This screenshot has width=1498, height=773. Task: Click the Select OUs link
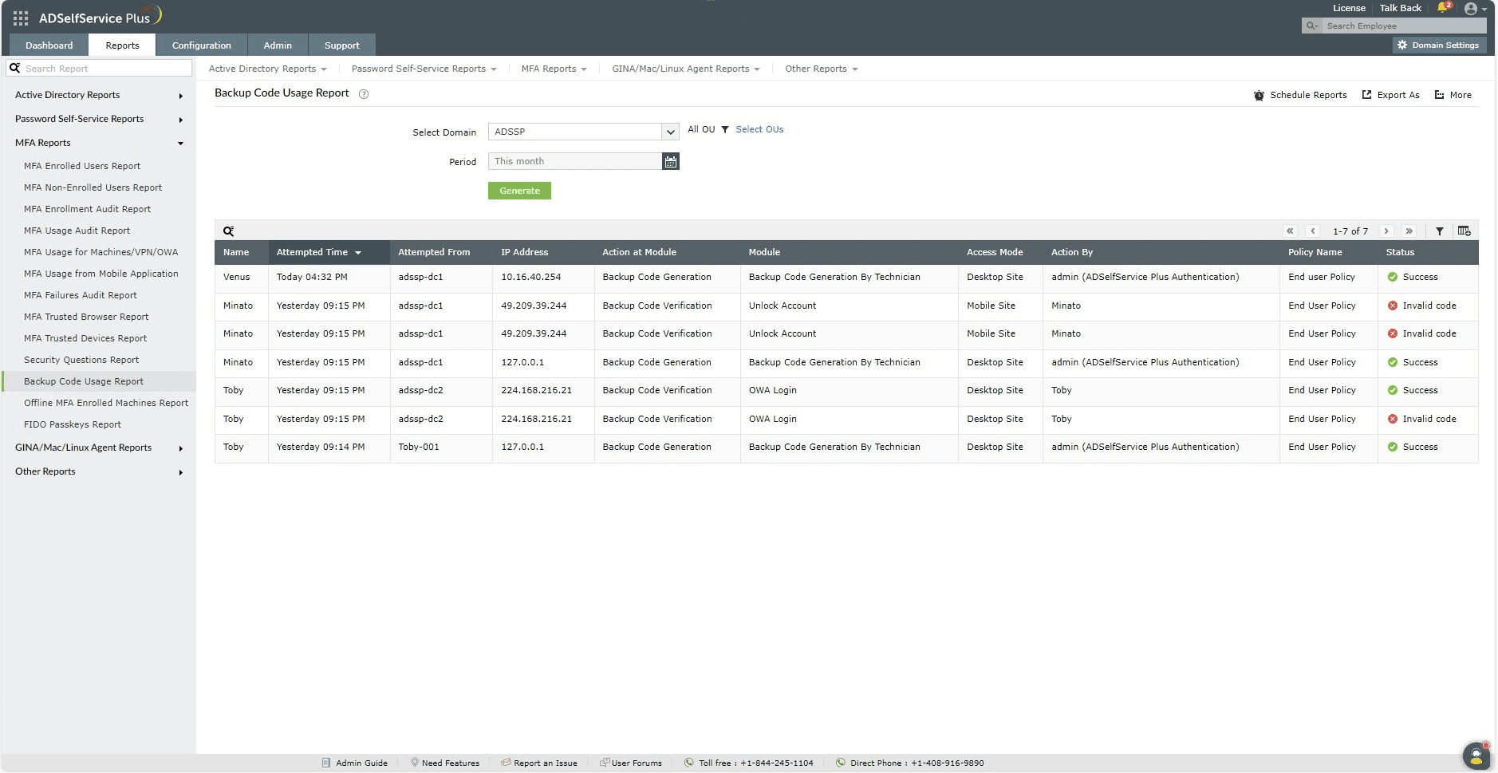[759, 129]
